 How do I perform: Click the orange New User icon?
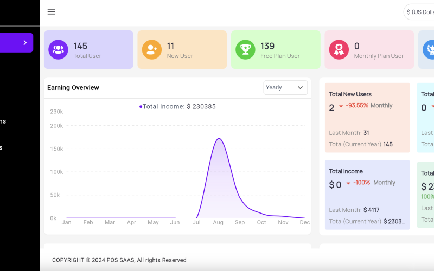tap(151, 50)
